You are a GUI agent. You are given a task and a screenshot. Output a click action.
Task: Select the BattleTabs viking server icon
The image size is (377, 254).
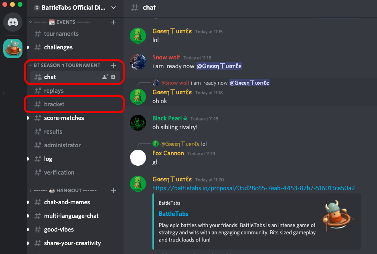[13, 49]
